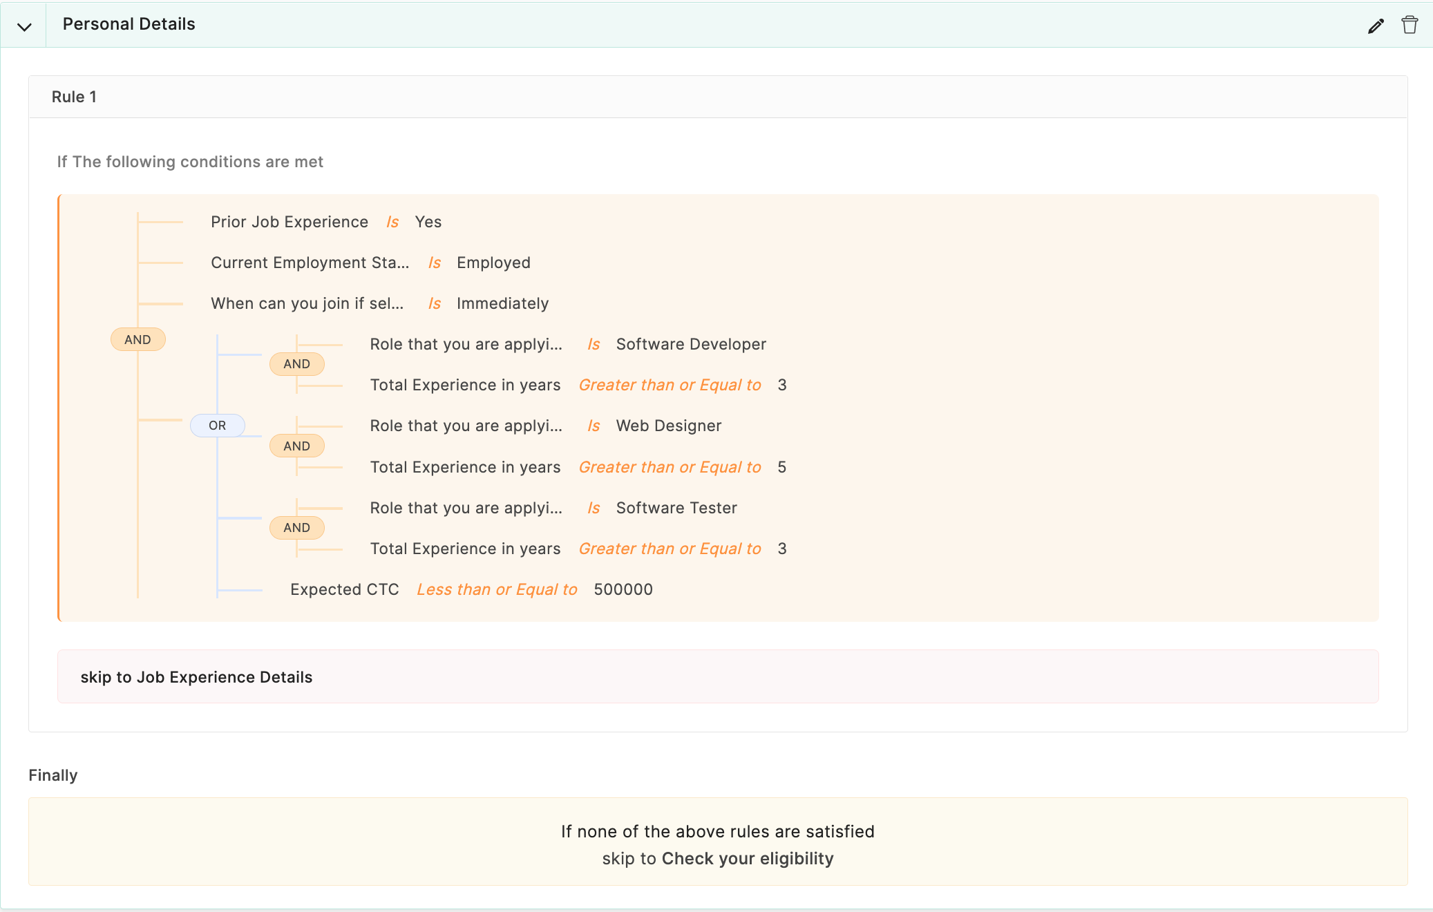Screen dimensions: 1433x912
Task: Click AND badge for Software Developer group
Action: pos(296,364)
